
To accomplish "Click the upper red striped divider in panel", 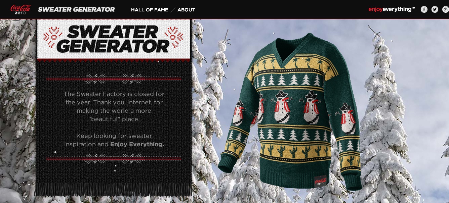I will (x=114, y=79).
